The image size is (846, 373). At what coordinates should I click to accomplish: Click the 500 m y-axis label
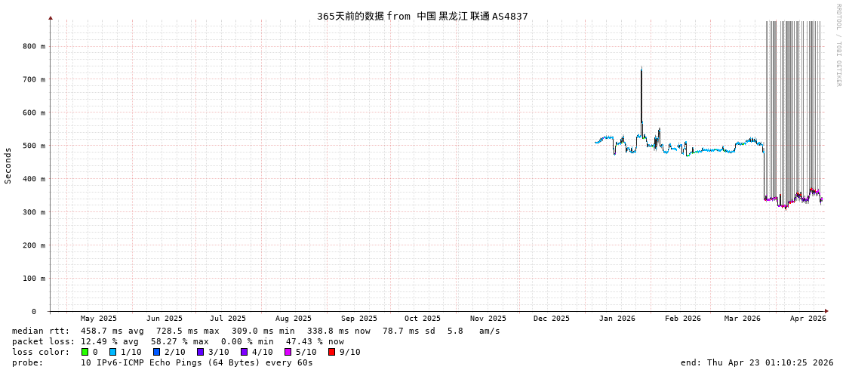(x=33, y=146)
